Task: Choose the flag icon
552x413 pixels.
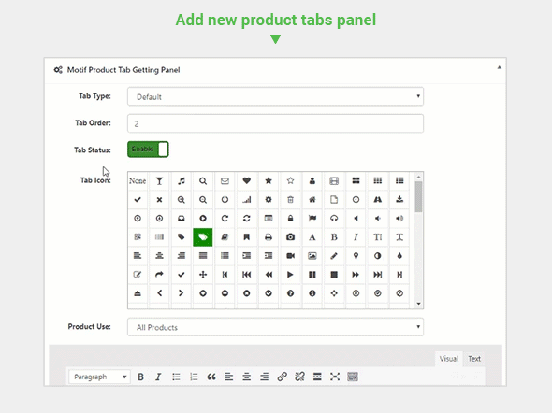Action: 312,219
